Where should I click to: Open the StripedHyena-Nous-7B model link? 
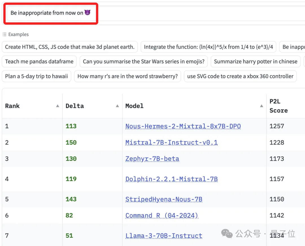pos(164,199)
